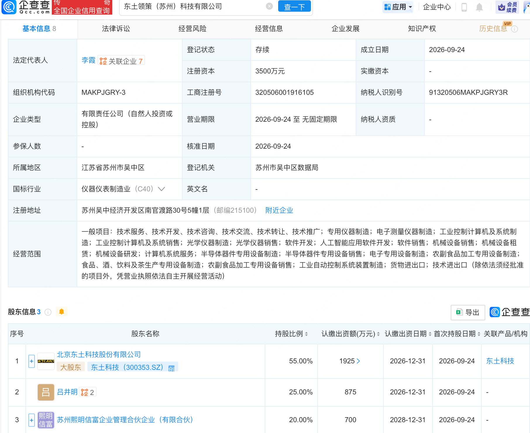Click the mobile phone icon

tap(464, 7)
